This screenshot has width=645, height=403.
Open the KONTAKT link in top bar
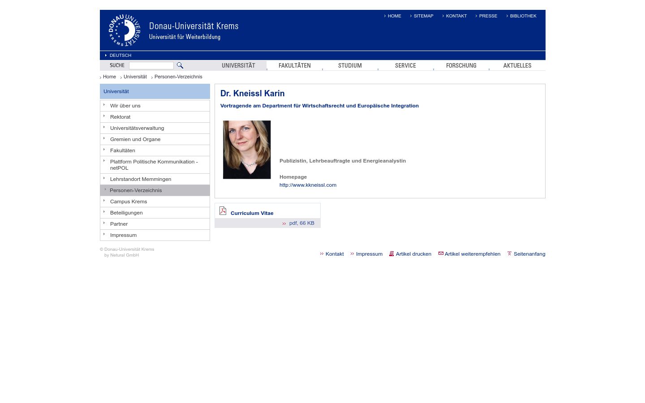tap(456, 16)
